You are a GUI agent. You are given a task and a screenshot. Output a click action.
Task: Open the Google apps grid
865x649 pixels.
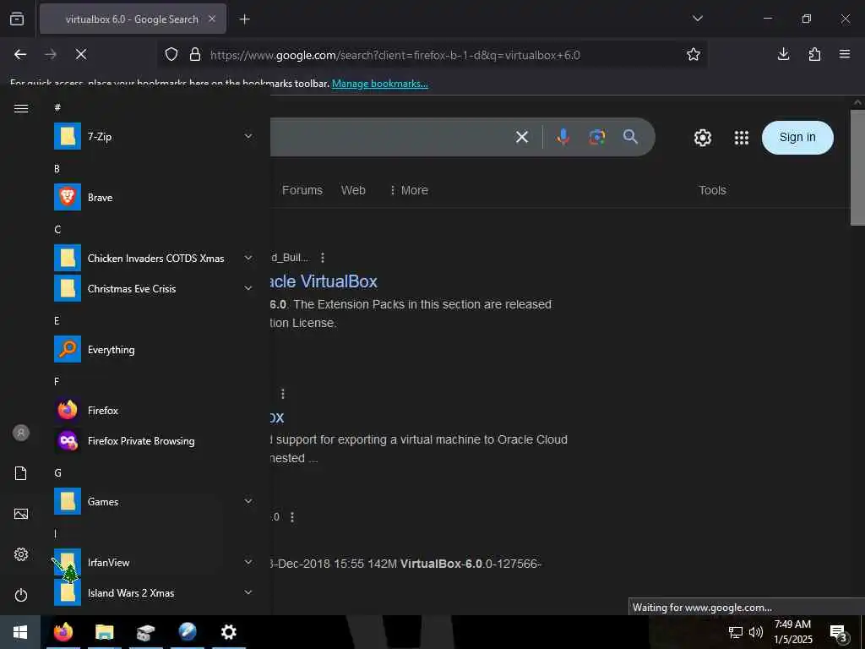click(742, 138)
